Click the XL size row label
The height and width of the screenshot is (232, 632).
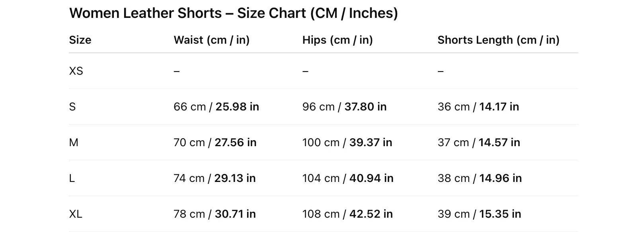(x=76, y=214)
